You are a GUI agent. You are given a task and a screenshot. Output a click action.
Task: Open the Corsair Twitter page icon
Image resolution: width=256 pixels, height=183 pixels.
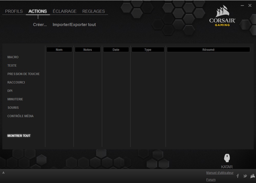pyautogui.click(x=245, y=176)
